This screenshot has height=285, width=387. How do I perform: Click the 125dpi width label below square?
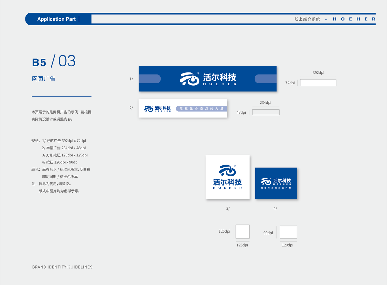[x=242, y=245]
